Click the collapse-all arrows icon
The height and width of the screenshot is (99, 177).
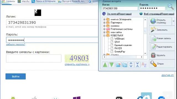(x=137, y=65)
